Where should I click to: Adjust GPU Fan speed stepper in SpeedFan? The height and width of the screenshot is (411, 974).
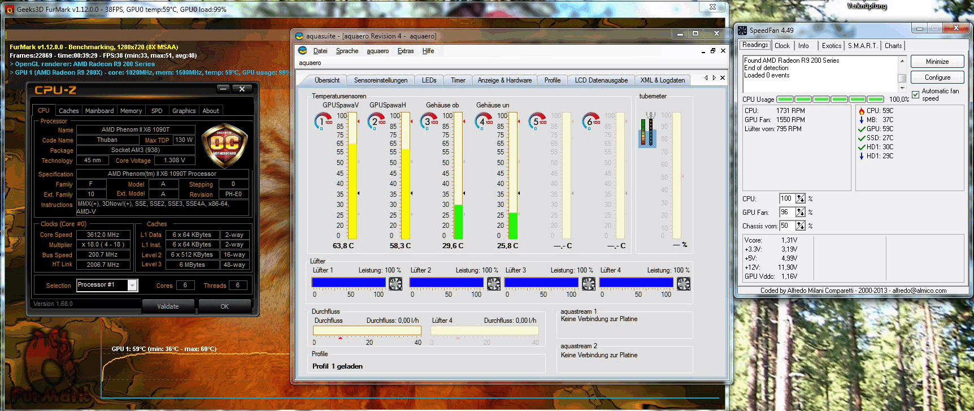[x=800, y=212]
